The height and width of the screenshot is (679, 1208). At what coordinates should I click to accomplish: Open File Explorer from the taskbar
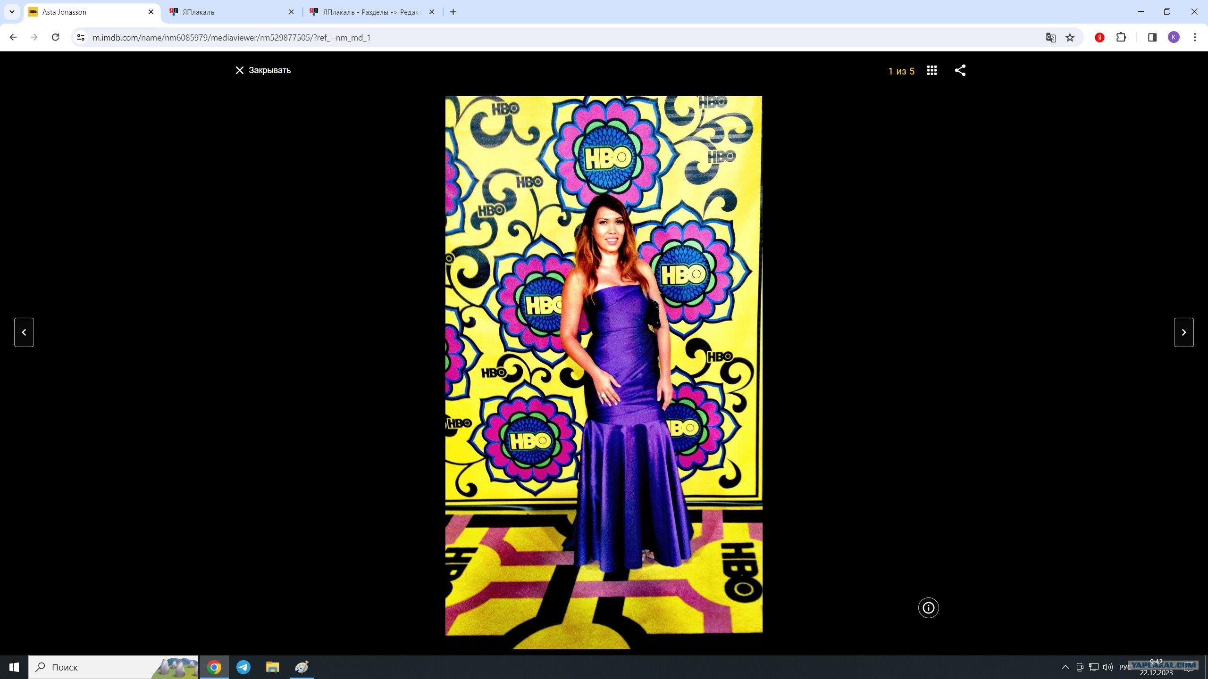tap(273, 667)
